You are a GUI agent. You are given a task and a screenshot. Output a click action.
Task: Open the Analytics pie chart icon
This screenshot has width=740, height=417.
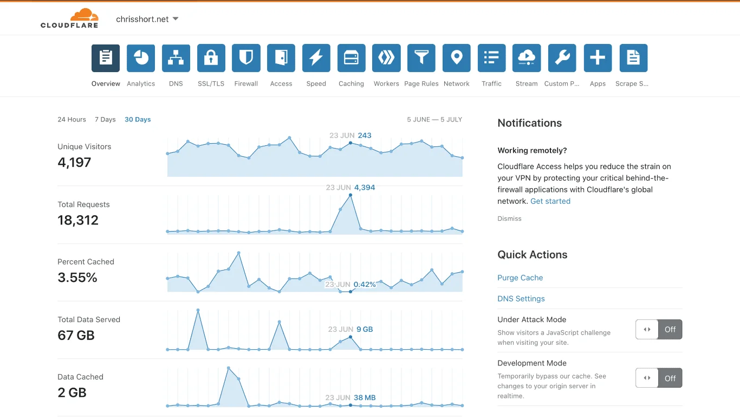tap(141, 58)
